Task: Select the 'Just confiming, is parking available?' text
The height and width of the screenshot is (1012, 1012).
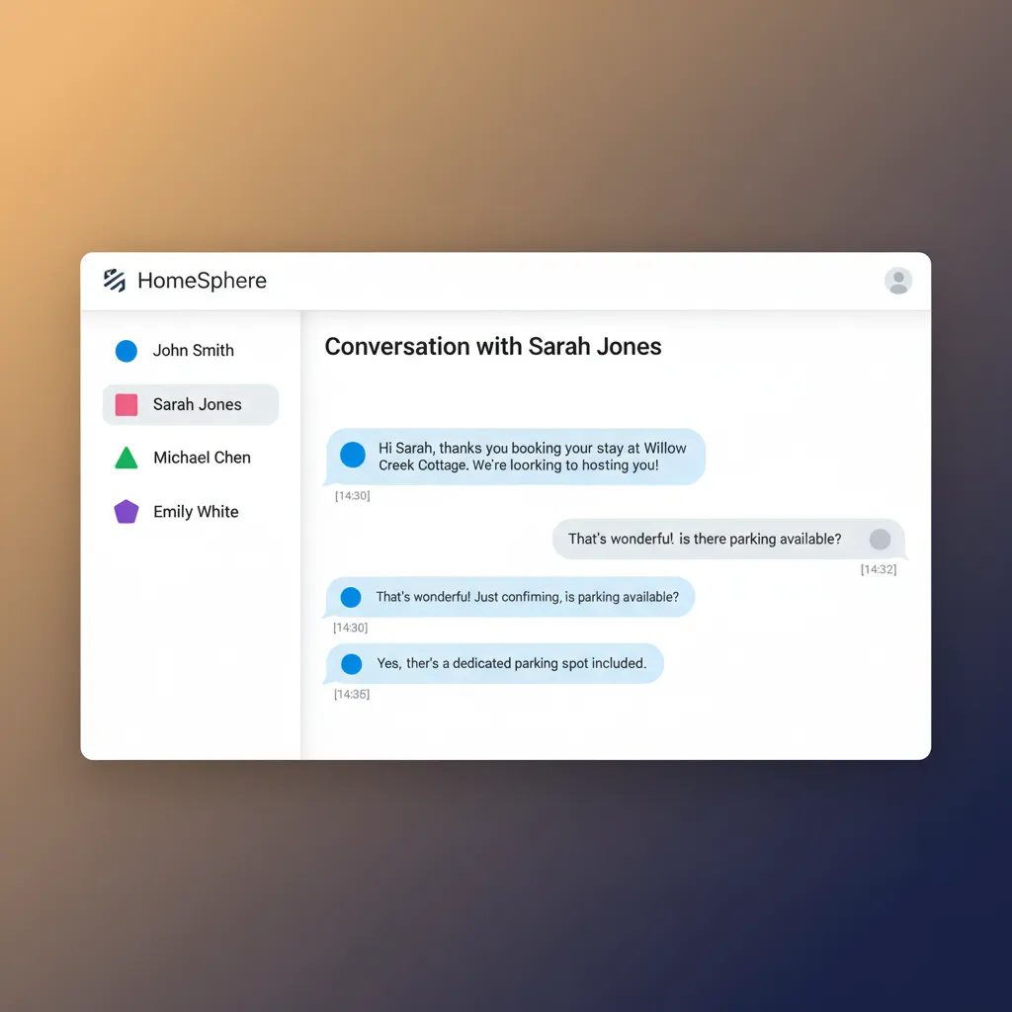Action: coord(528,597)
